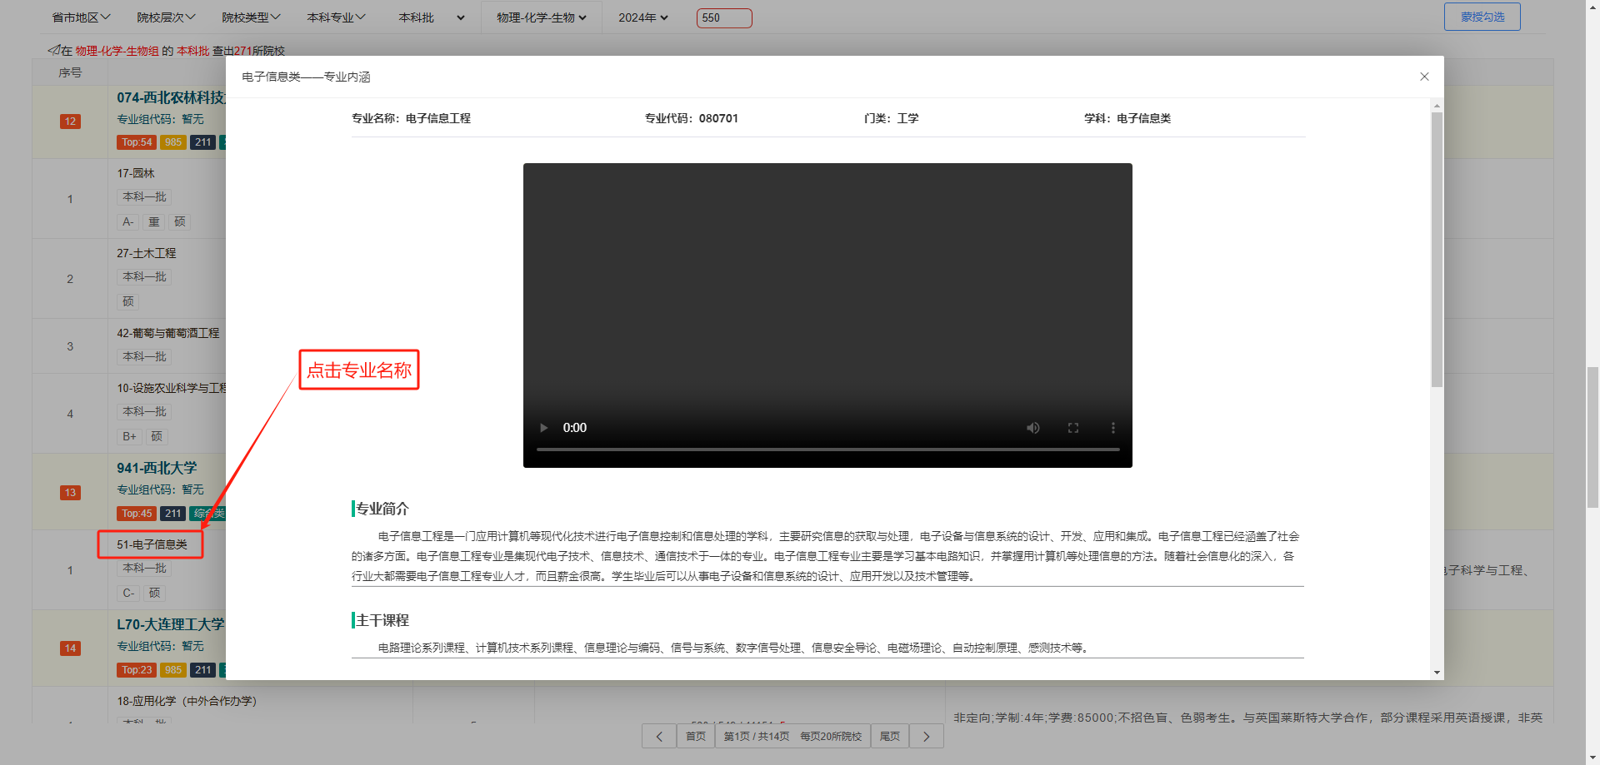The height and width of the screenshot is (765, 1600).
Task: Click the video progress seek bar
Action: (827, 450)
